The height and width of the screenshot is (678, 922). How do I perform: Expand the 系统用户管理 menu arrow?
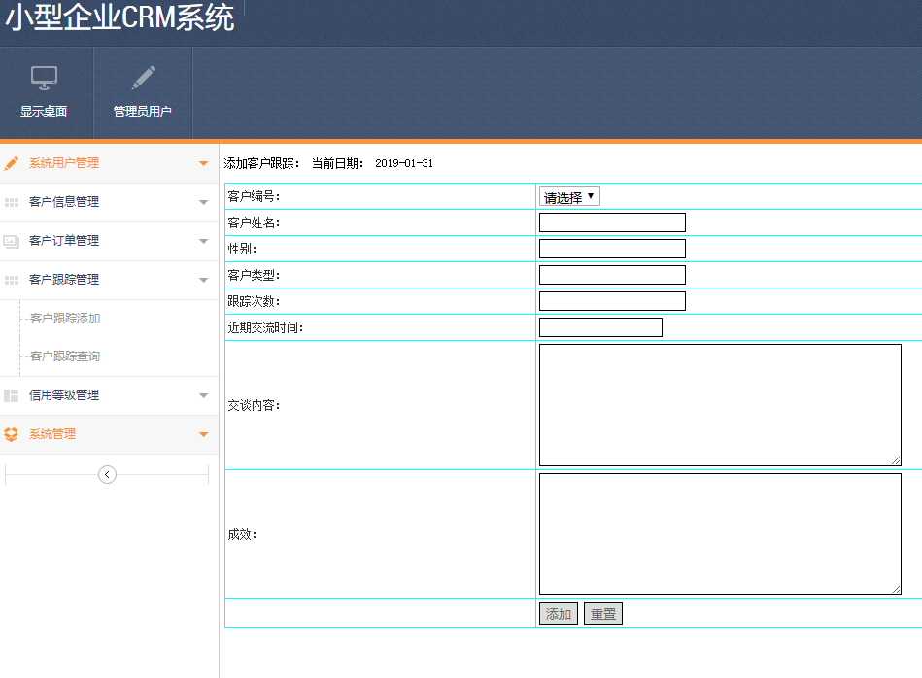coord(203,163)
